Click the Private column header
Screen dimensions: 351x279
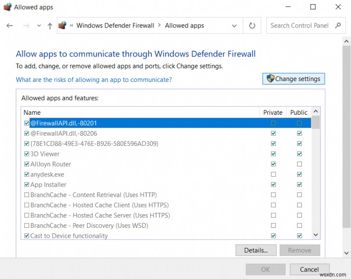coord(273,113)
